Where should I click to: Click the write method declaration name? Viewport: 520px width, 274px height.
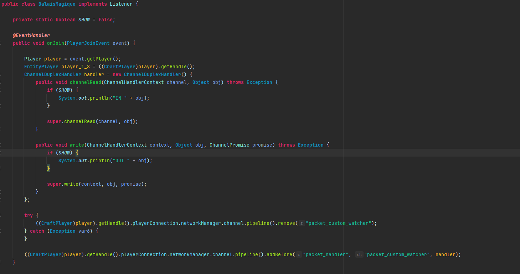[x=77, y=145]
